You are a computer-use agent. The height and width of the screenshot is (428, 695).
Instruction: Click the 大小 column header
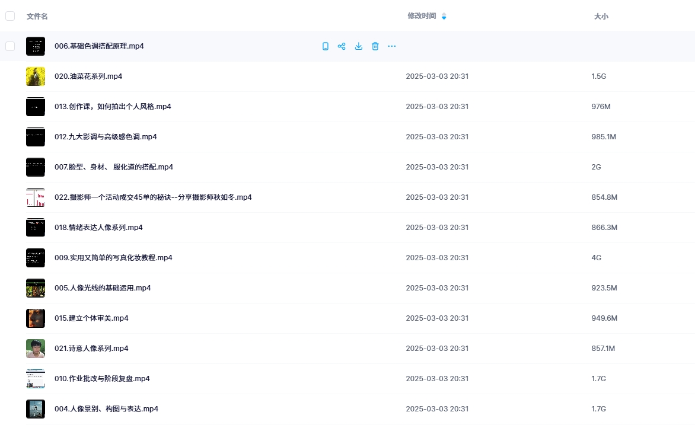pos(601,17)
